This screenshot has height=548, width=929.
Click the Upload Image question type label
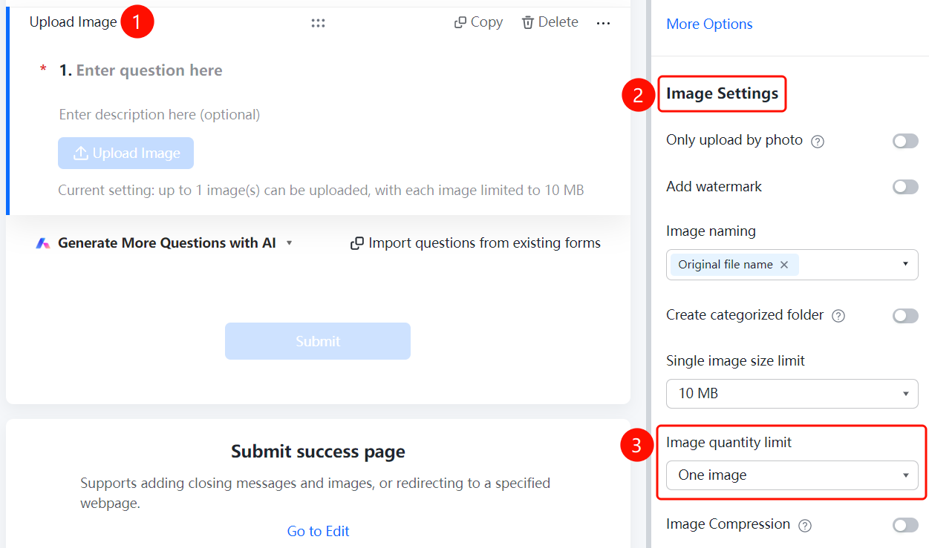pos(73,22)
